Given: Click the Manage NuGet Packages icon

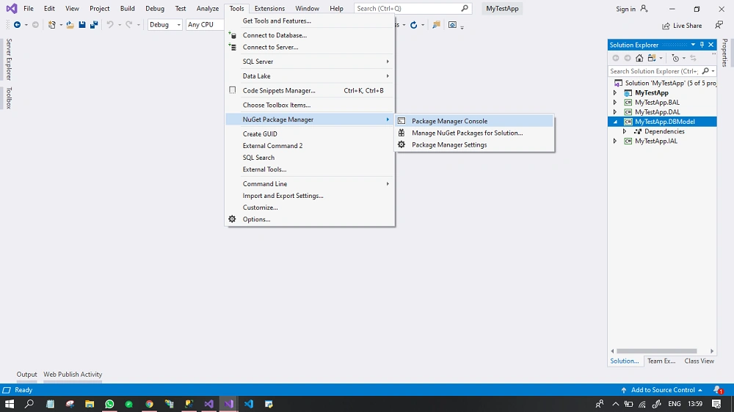Looking at the screenshot, I should [x=401, y=133].
